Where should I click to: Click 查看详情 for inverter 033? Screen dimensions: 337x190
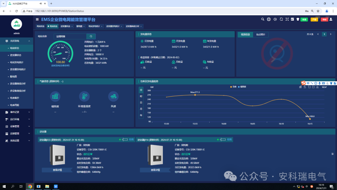point(57,170)
